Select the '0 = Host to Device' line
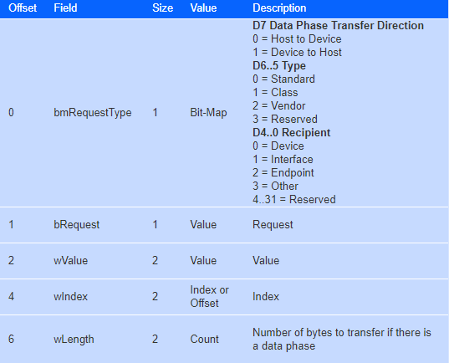This screenshot has height=363, width=449. [x=297, y=38]
